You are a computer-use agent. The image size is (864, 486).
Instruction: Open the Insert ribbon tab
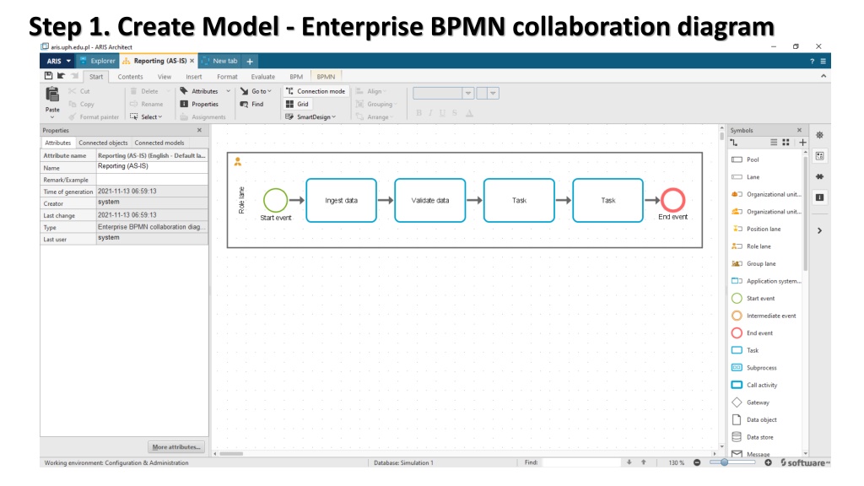pos(193,76)
